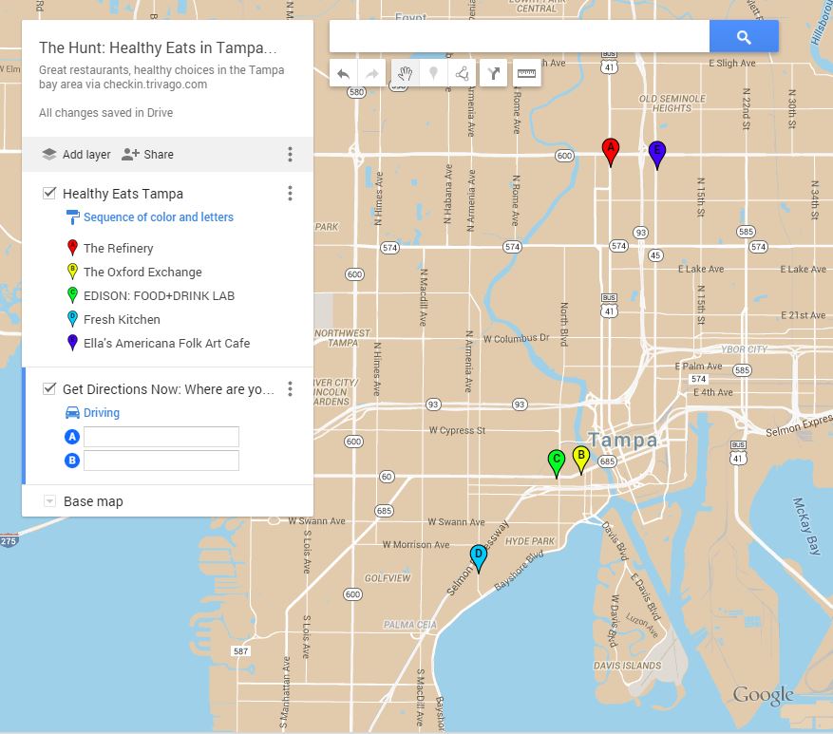Click the Tampa city label on map
833x734 pixels.
click(623, 440)
